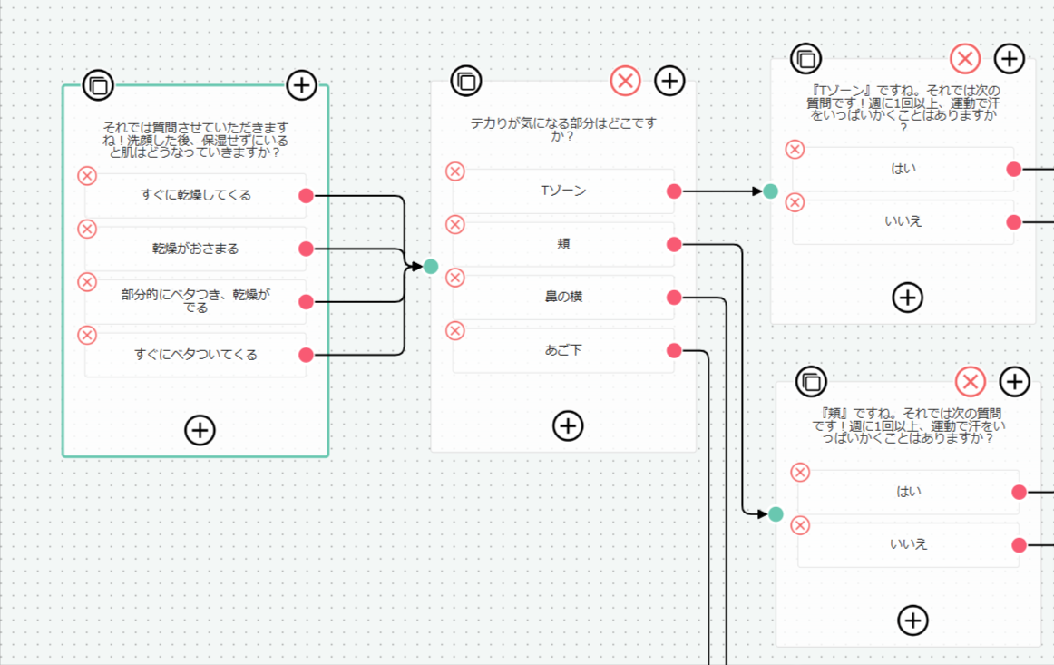Select the すぐにベタついてくる answer box
The image size is (1054, 665).
[195, 355]
